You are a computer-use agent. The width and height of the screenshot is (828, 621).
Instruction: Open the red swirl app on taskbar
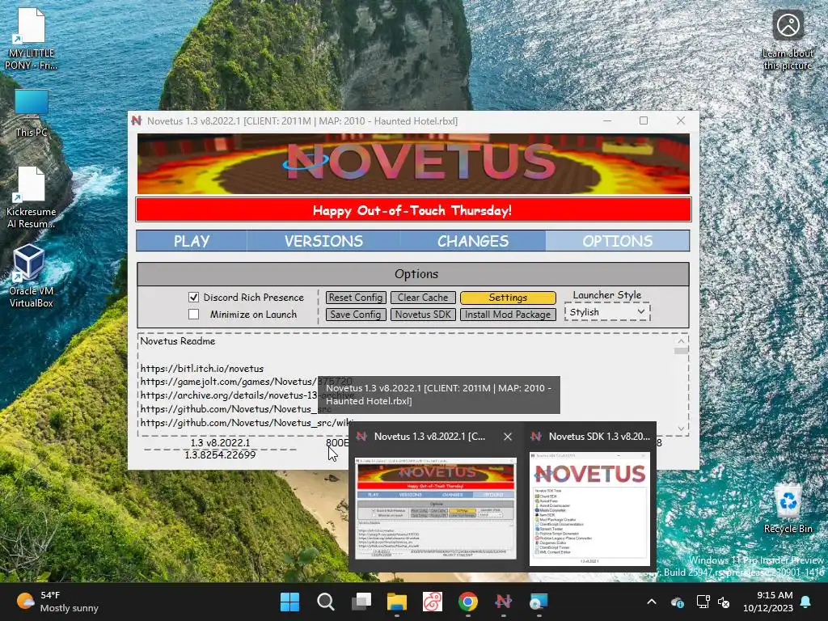tap(433, 602)
